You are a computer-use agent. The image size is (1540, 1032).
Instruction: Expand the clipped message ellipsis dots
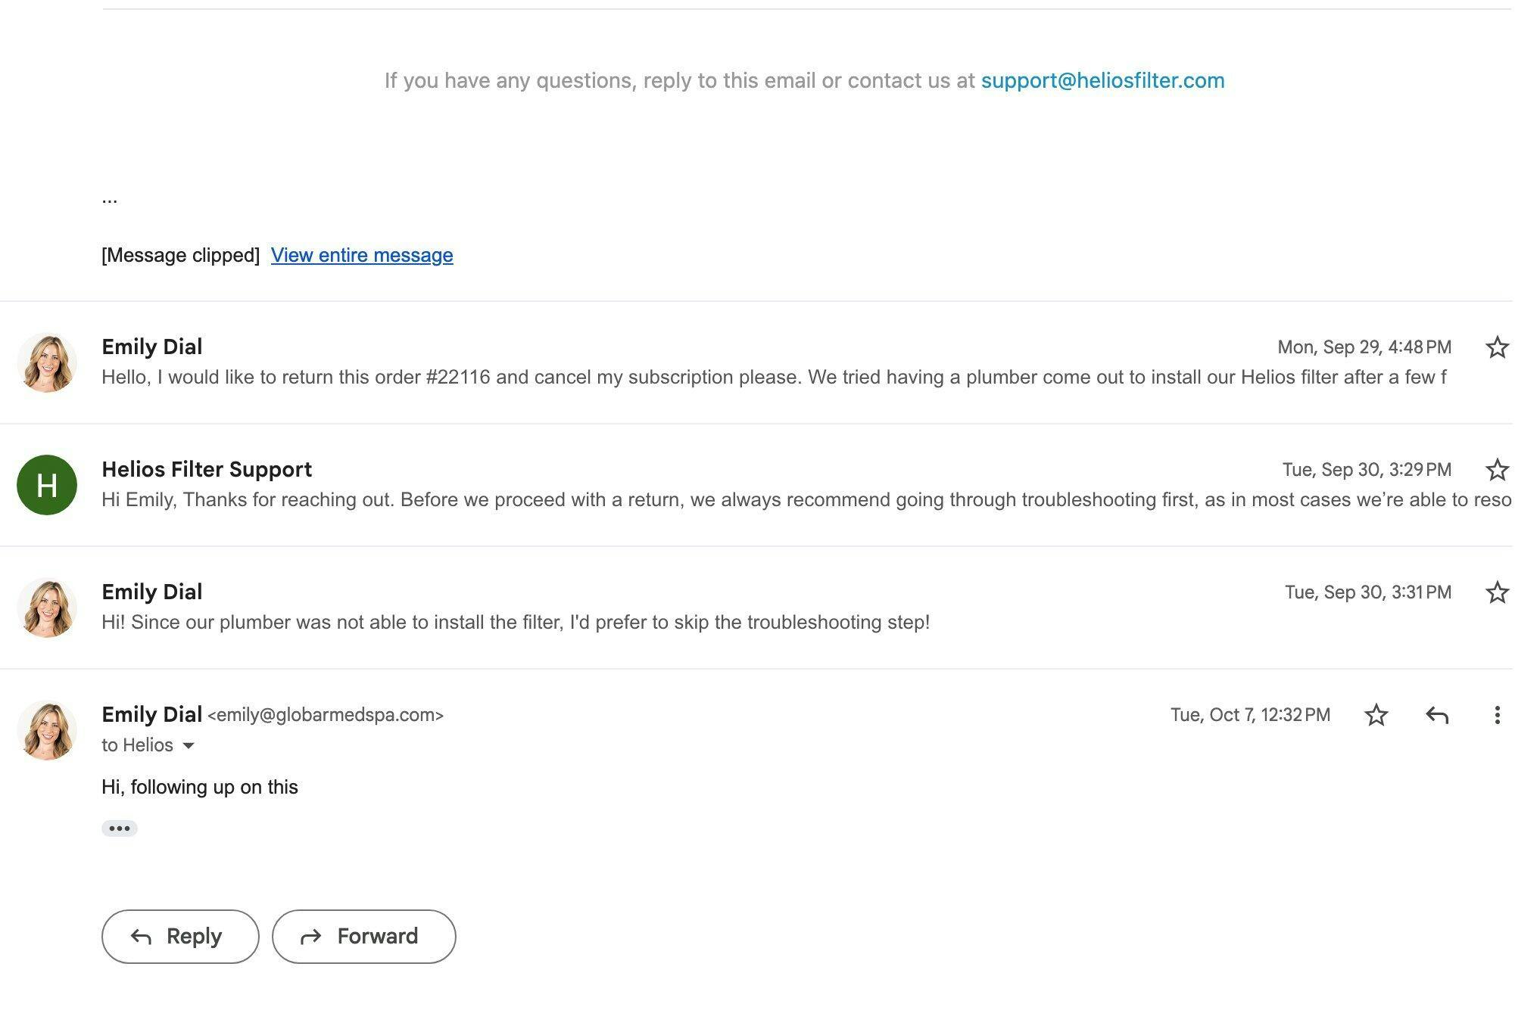click(110, 200)
